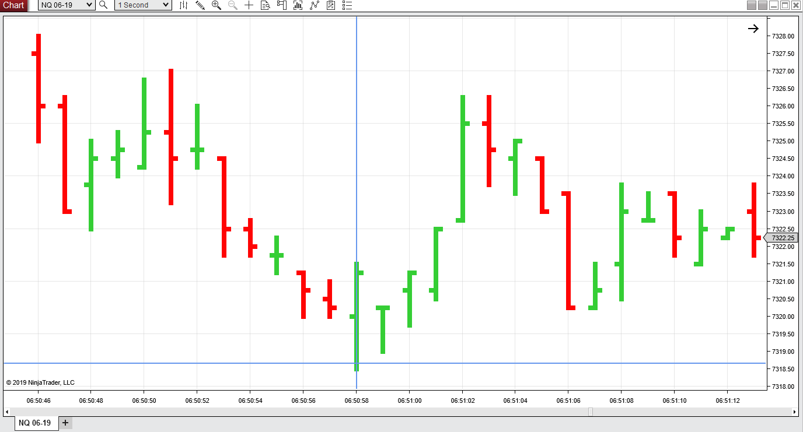
Task: Close the chart window
Action: pos(796,5)
